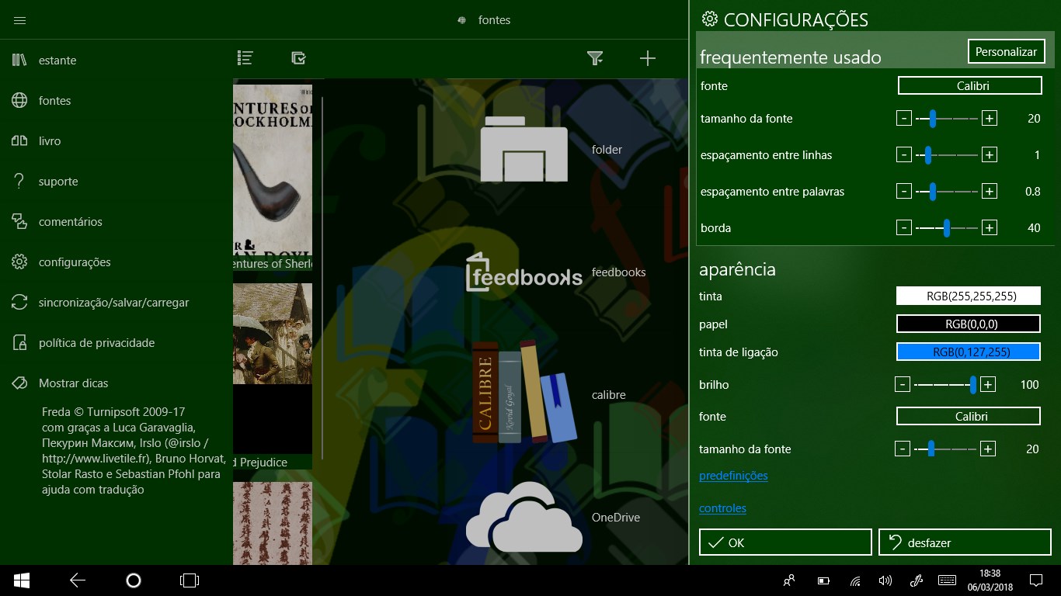Add a new source with plus icon
Screen dimensions: 1061x596
(x=648, y=58)
